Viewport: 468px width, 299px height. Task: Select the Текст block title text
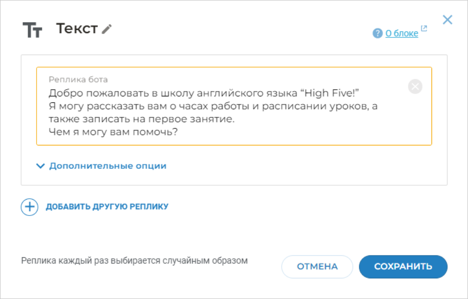tap(76, 27)
